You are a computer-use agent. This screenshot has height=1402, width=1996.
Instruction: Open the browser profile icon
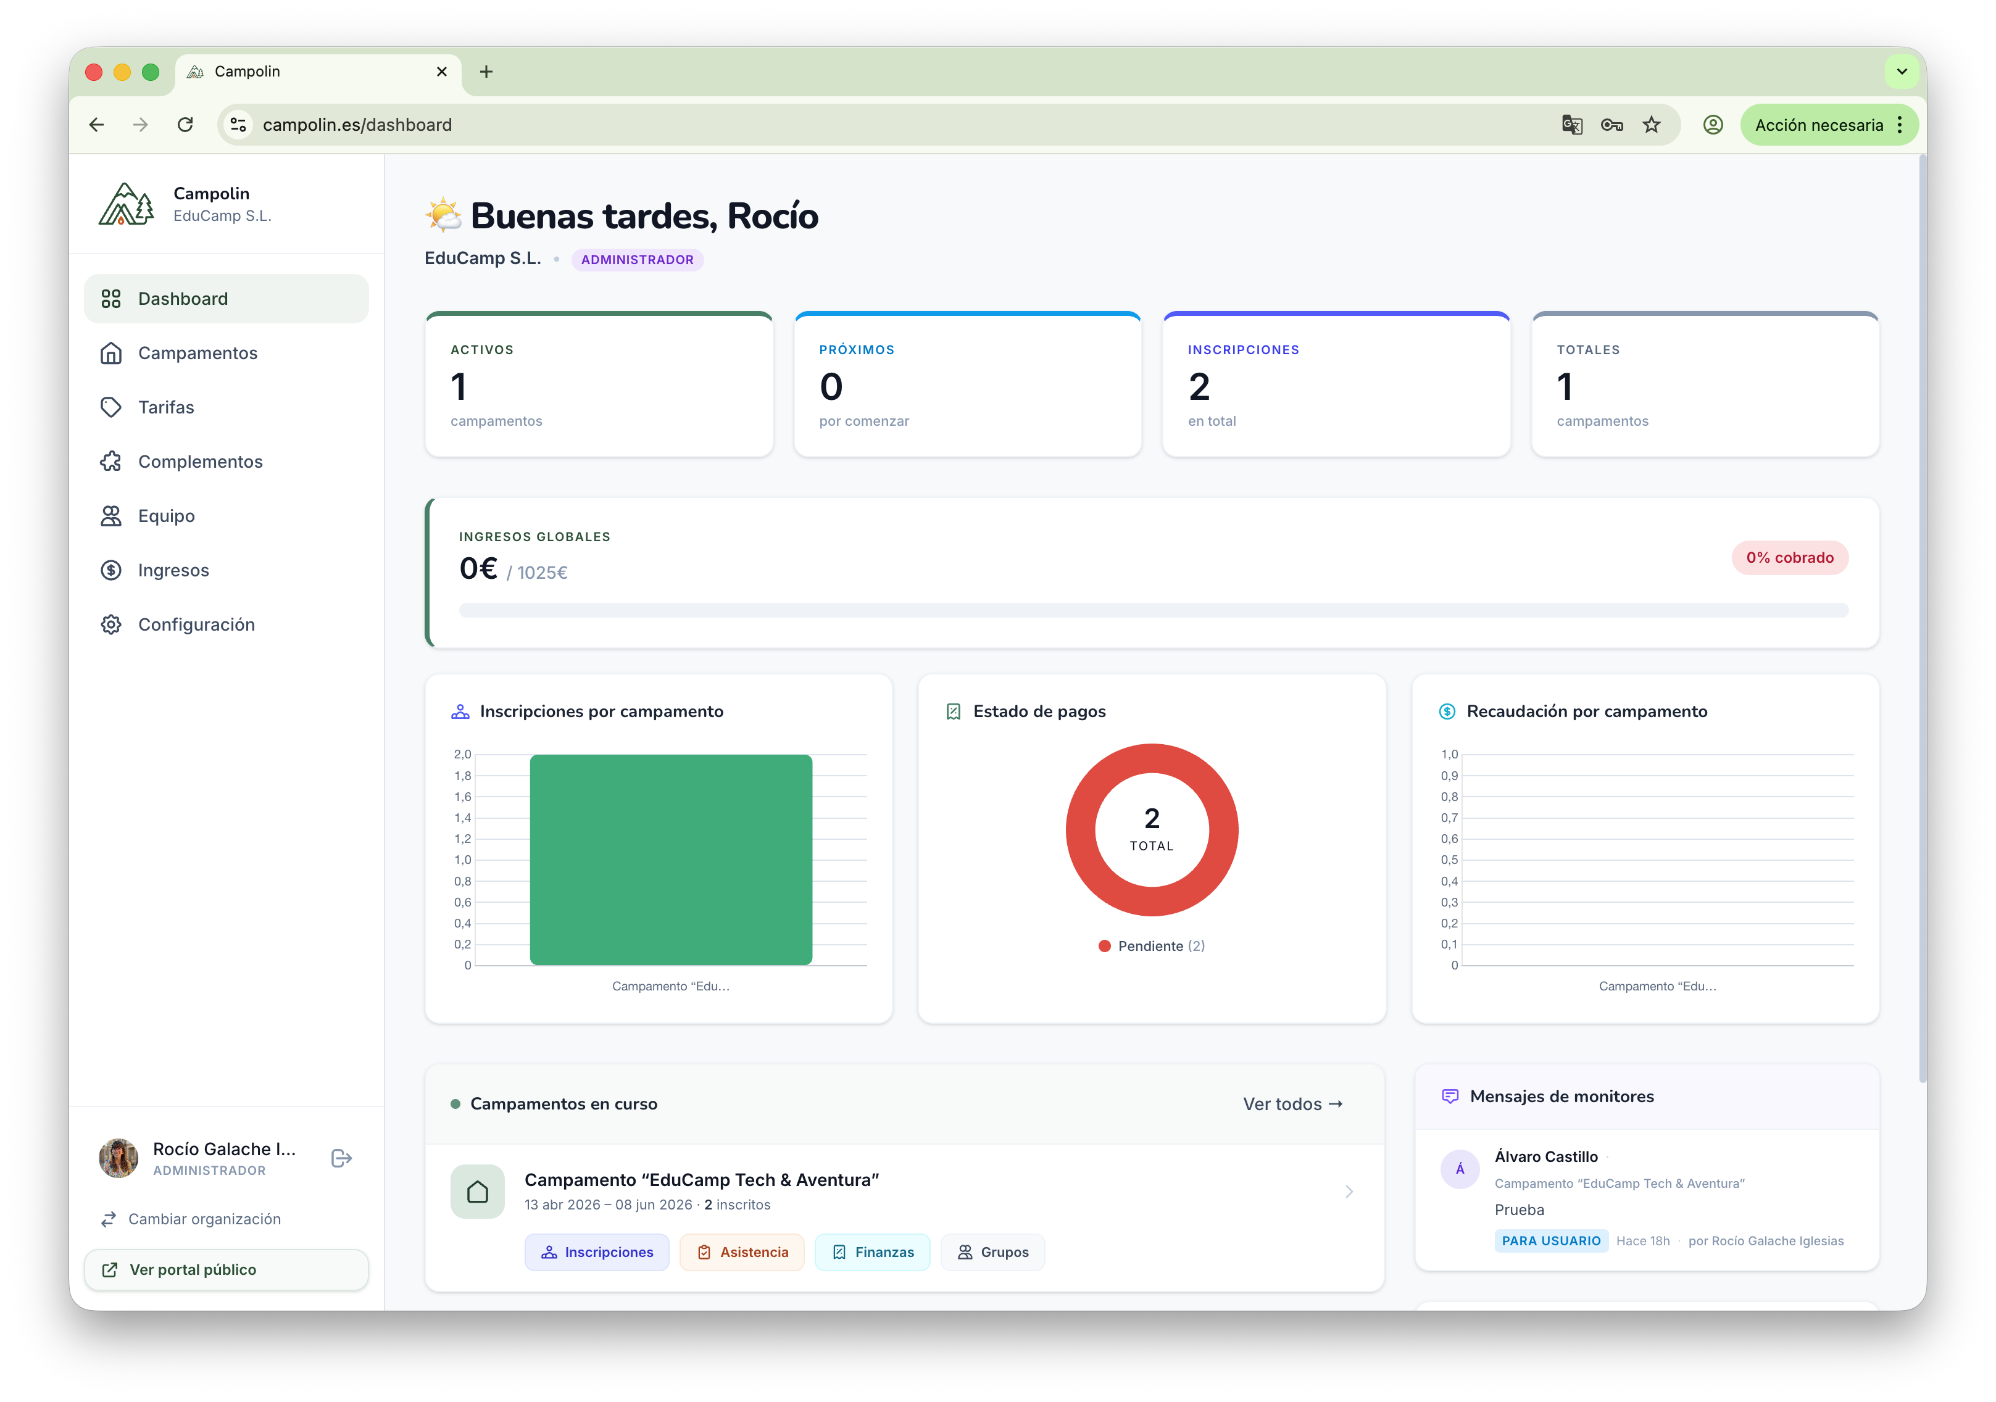tap(1713, 125)
